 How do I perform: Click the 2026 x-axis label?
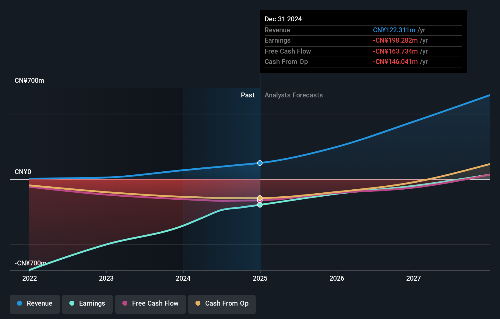pos(337,278)
